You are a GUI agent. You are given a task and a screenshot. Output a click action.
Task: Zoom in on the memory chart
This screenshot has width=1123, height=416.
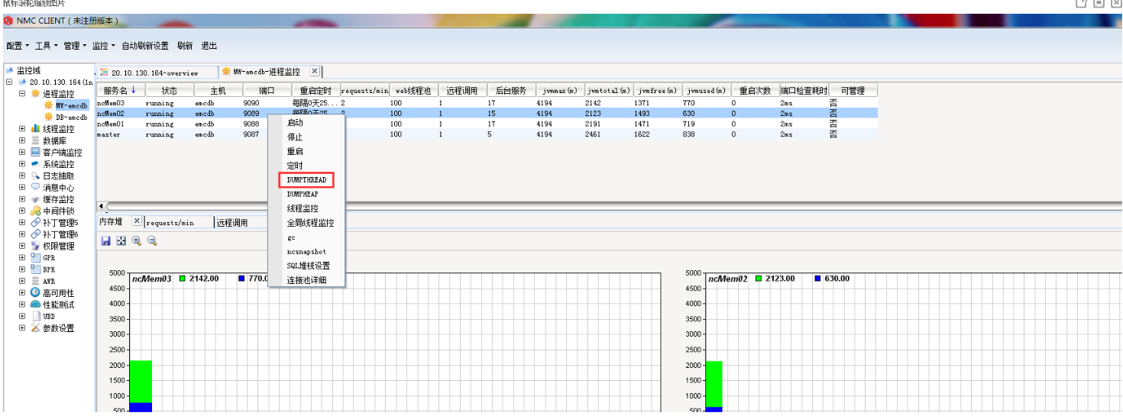tap(137, 240)
